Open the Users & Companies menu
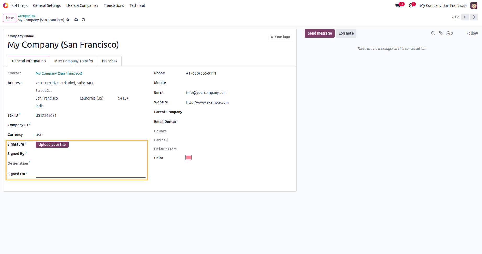 click(x=82, y=5)
